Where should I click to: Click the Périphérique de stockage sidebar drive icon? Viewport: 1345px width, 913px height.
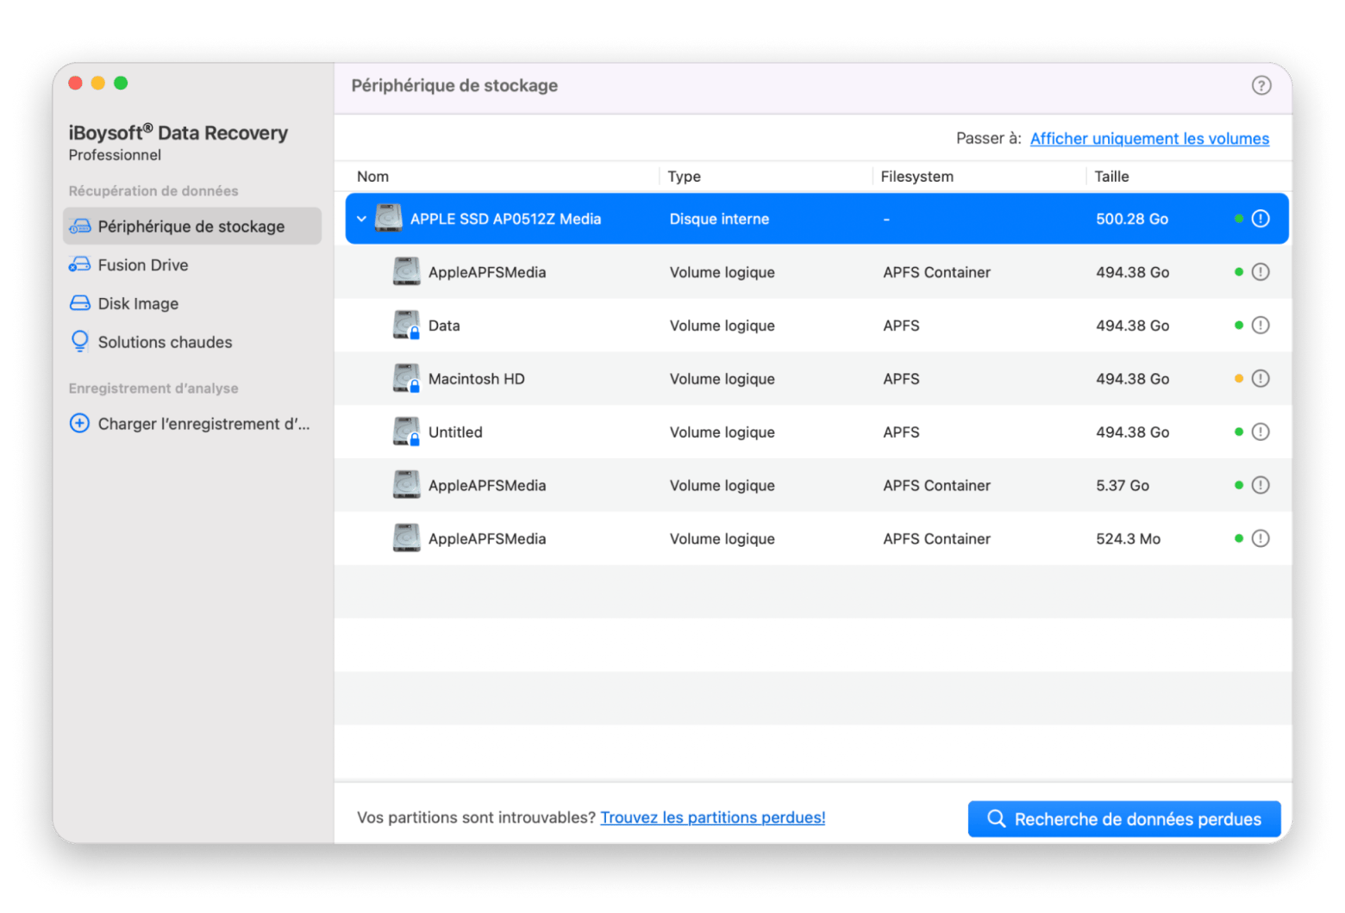[79, 227]
